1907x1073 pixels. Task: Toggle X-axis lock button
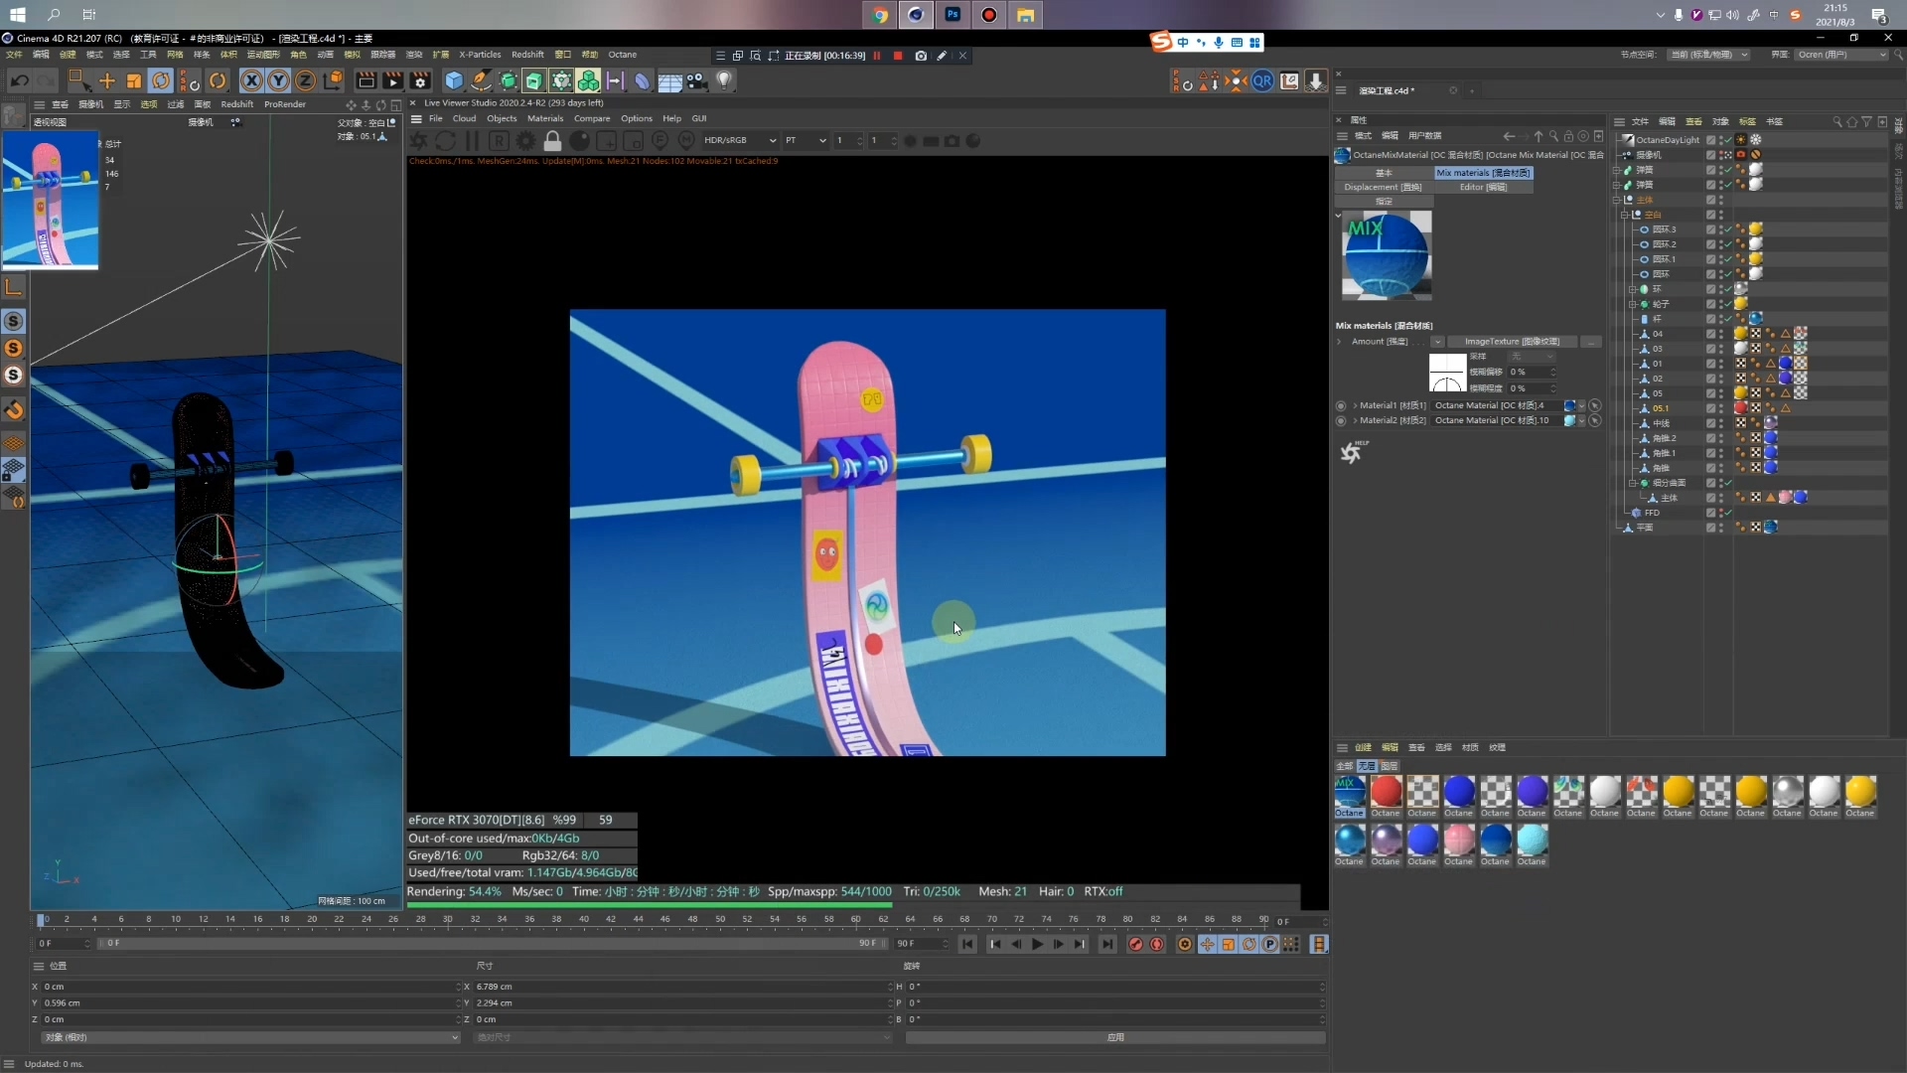[252, 81]
